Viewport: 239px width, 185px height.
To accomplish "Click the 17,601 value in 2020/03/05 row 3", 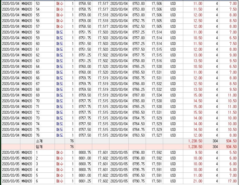I will (103, 164).
